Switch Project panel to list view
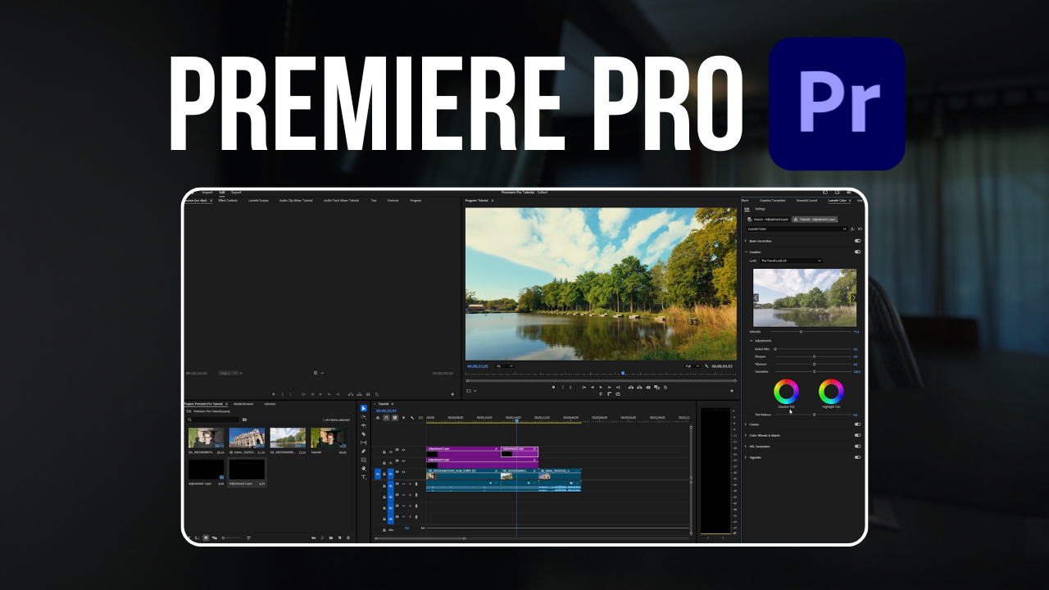The width and height of the screenshot is (1049, 590). 197,538
